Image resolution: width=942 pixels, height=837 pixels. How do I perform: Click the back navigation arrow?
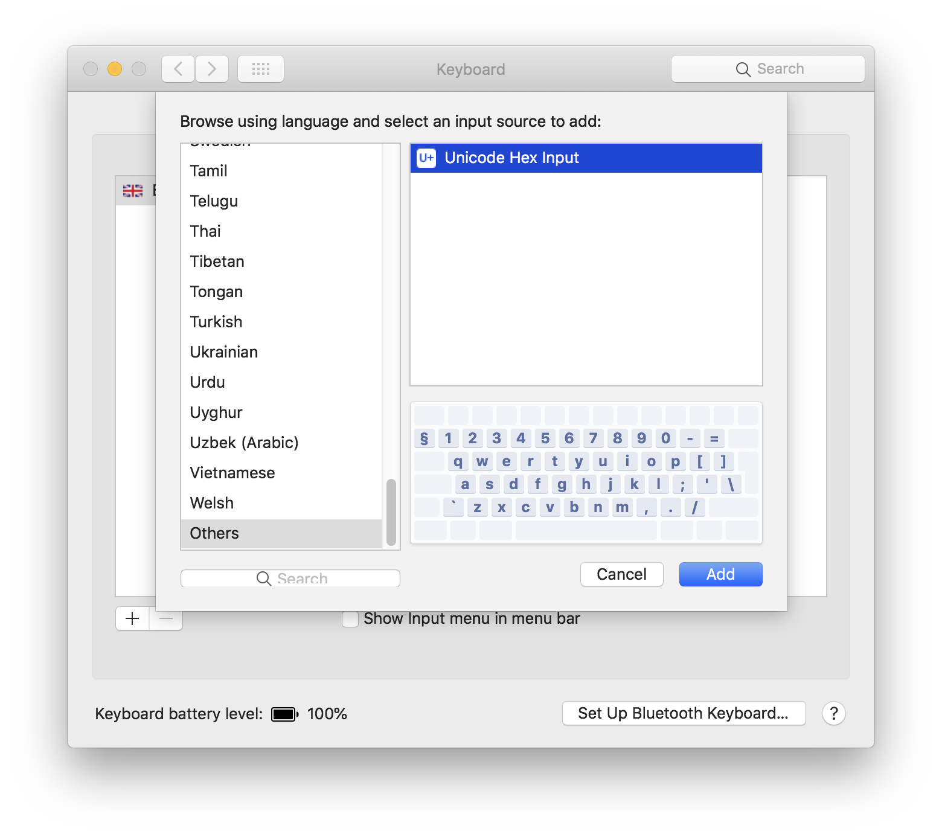pyautogui.click(x=178, y=69)
